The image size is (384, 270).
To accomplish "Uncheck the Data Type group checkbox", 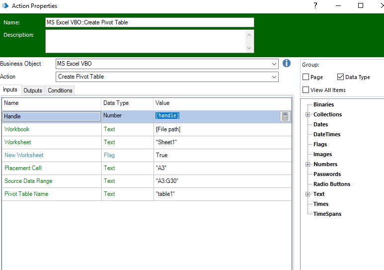I will click(340, 77).
